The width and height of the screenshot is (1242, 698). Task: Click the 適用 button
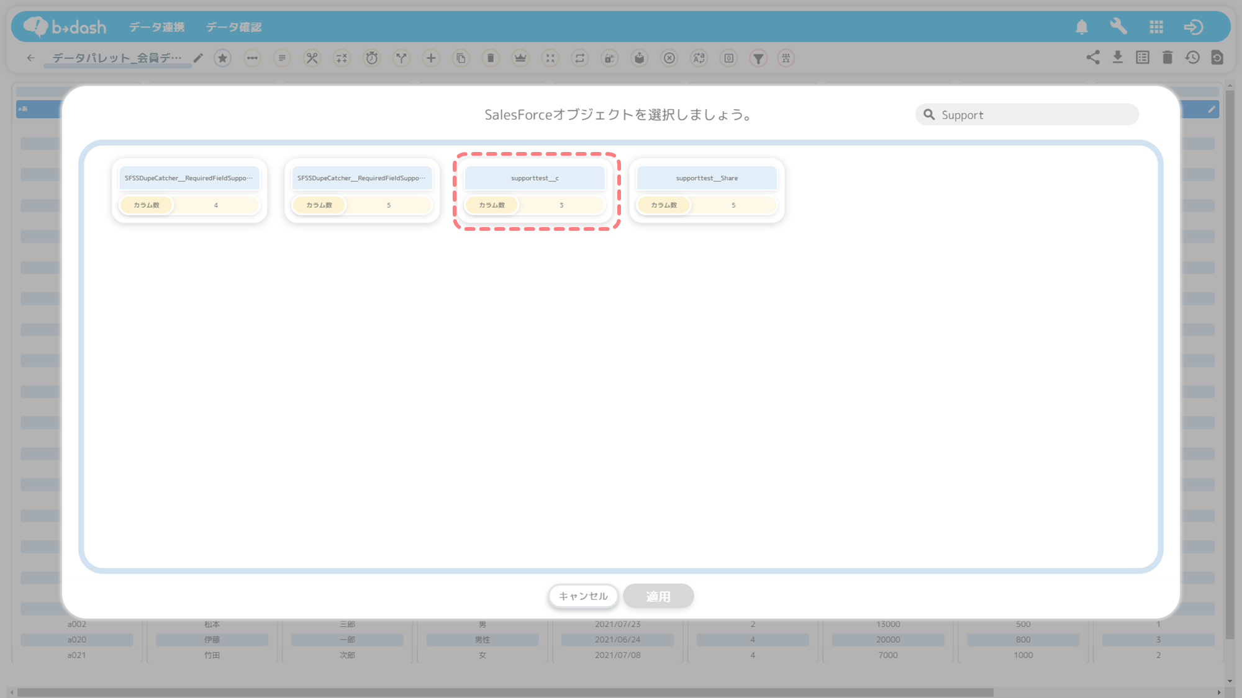tap(658, 596)
